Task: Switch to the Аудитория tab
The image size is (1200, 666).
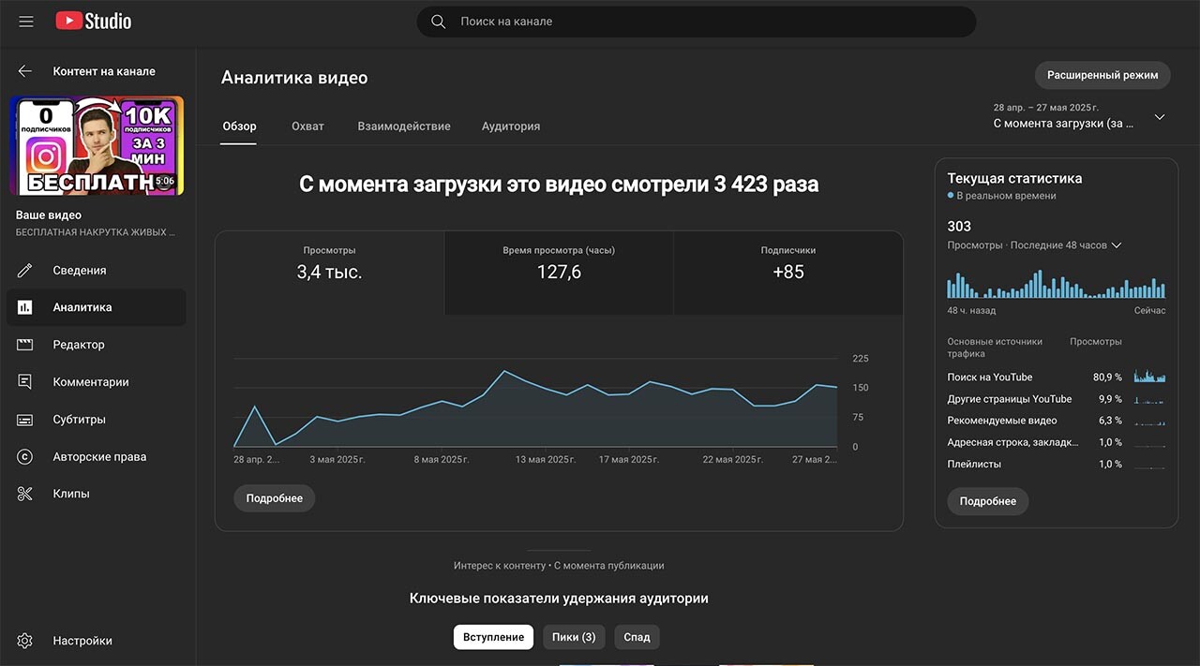Action: click(510, 126)
